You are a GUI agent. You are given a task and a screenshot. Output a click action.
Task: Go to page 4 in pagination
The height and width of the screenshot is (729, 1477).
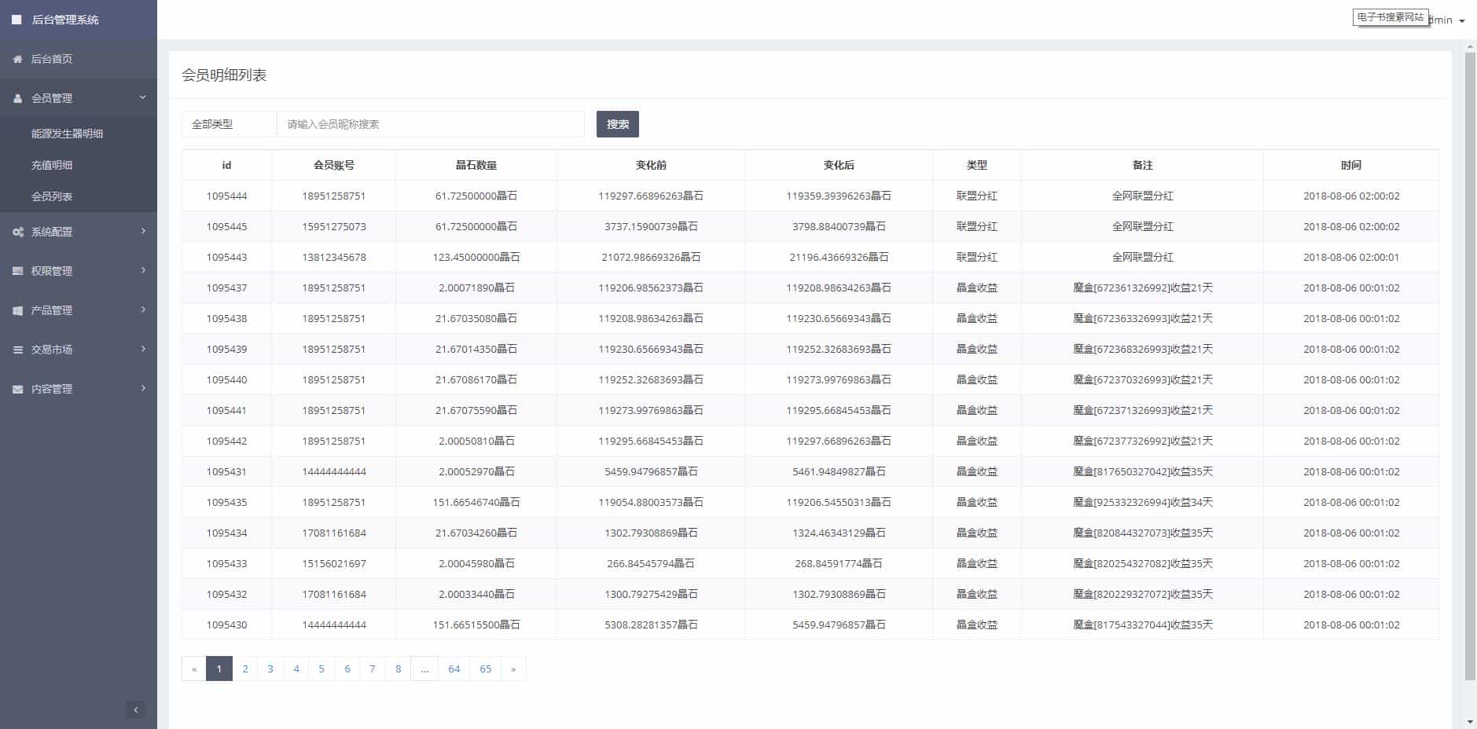click(x=296, y=669)
